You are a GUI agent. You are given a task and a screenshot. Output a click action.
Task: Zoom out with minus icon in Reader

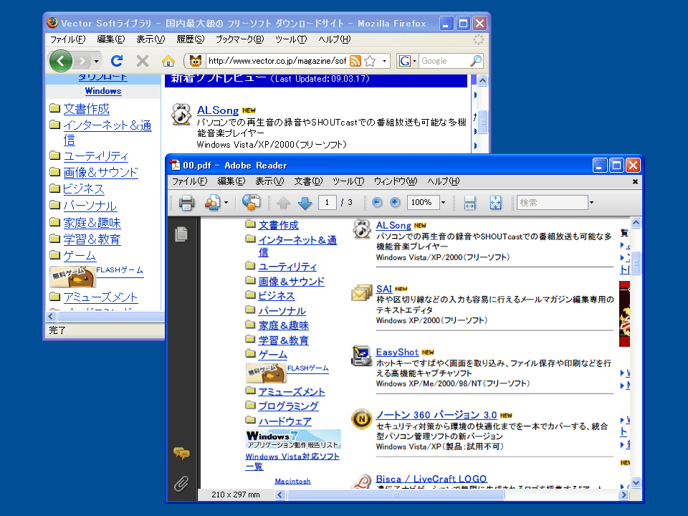377,202
